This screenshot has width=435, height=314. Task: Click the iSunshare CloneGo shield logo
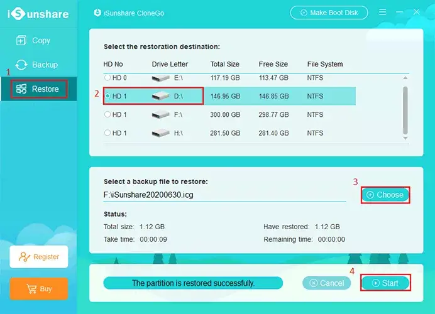tap(97, 13)
